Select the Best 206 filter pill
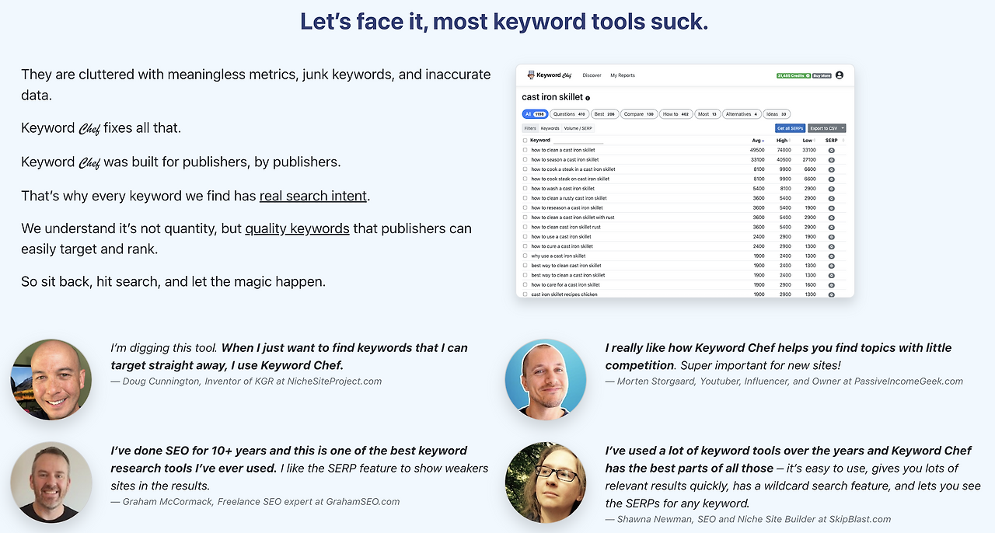This screenshot has width=995, height=533. click(605, 114)
